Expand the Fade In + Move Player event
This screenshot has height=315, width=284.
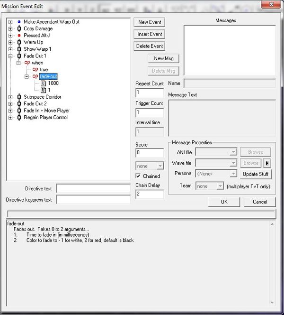coord(11,111)
